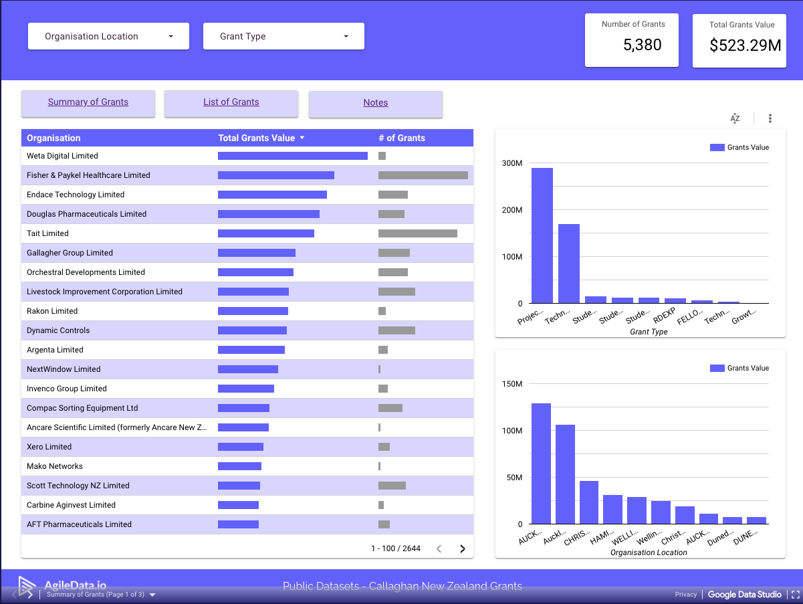Select the NextWindow Limited row
This screenshot has height=604, width=803.
click(247, 369)
